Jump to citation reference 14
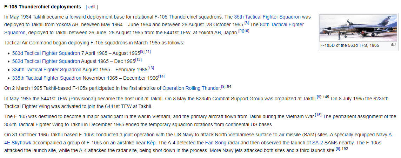This screenshot has width=401, height=158. pyautogui.click(x=161, y=76)
